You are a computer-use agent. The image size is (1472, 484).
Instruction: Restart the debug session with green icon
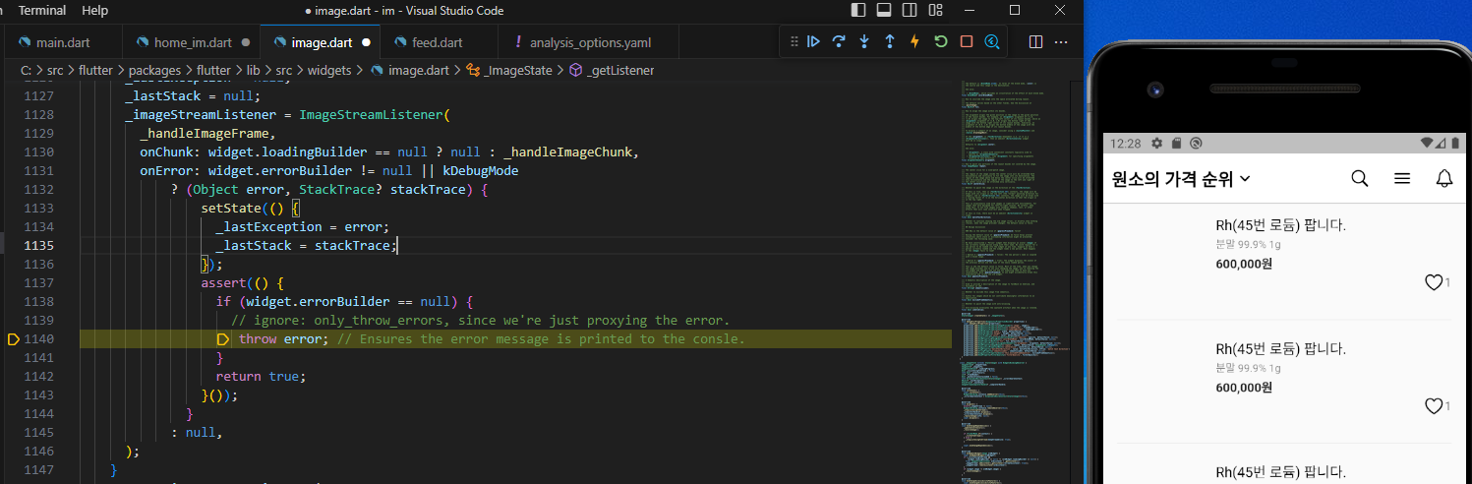point(941,41)
